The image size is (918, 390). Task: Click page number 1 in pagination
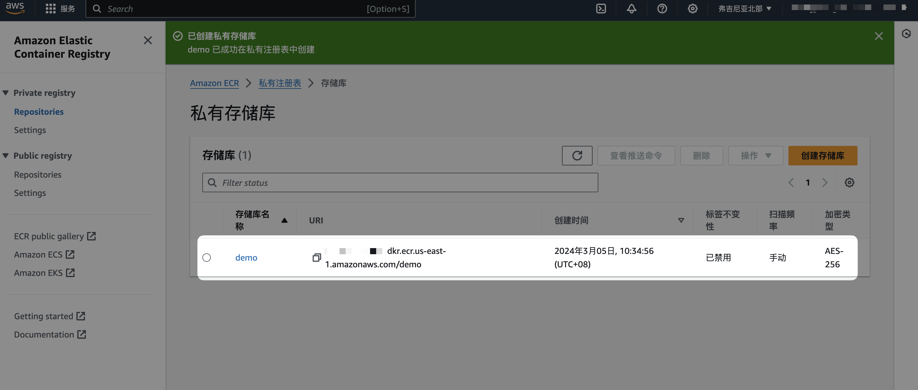807,182
